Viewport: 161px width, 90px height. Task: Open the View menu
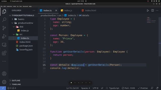[x=15, y=6]
